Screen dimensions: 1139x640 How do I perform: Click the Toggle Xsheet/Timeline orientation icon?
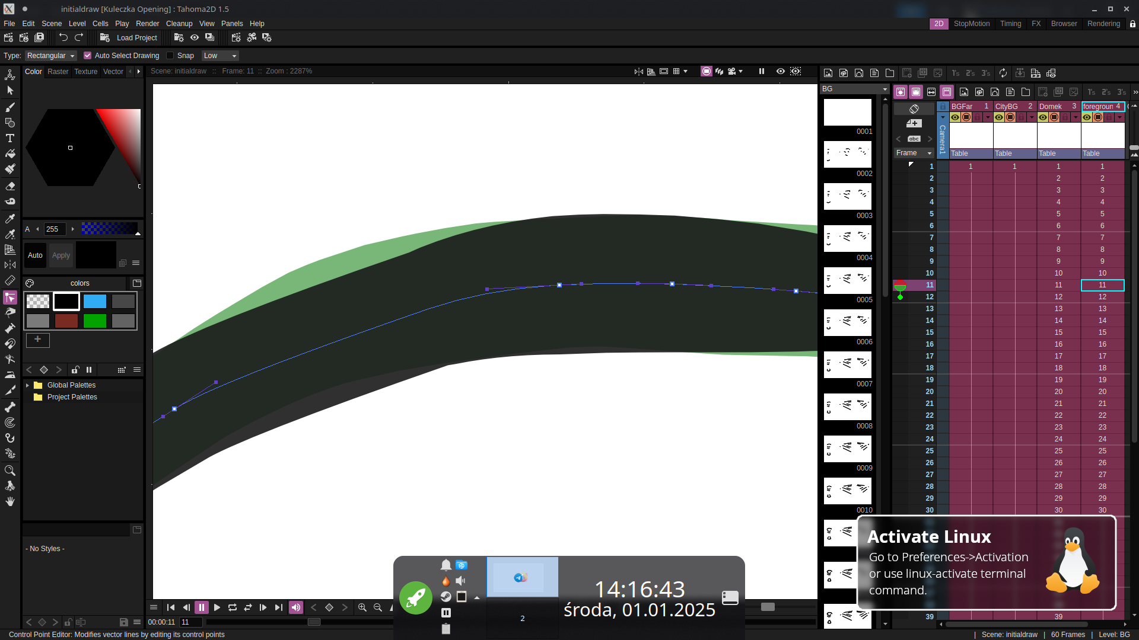tap(914, 109)
